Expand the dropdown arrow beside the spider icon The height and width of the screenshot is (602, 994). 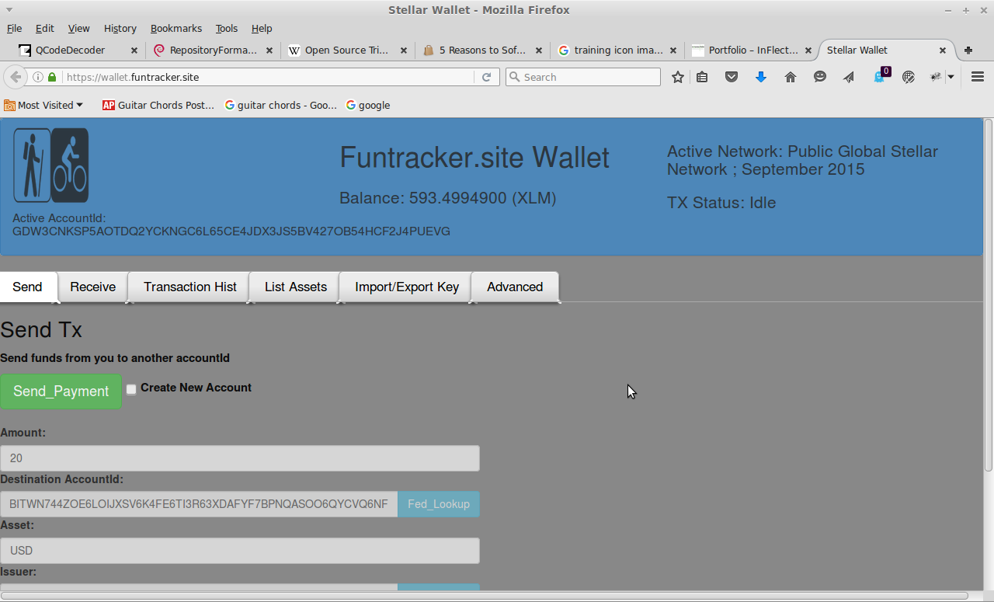pos(951,77)
